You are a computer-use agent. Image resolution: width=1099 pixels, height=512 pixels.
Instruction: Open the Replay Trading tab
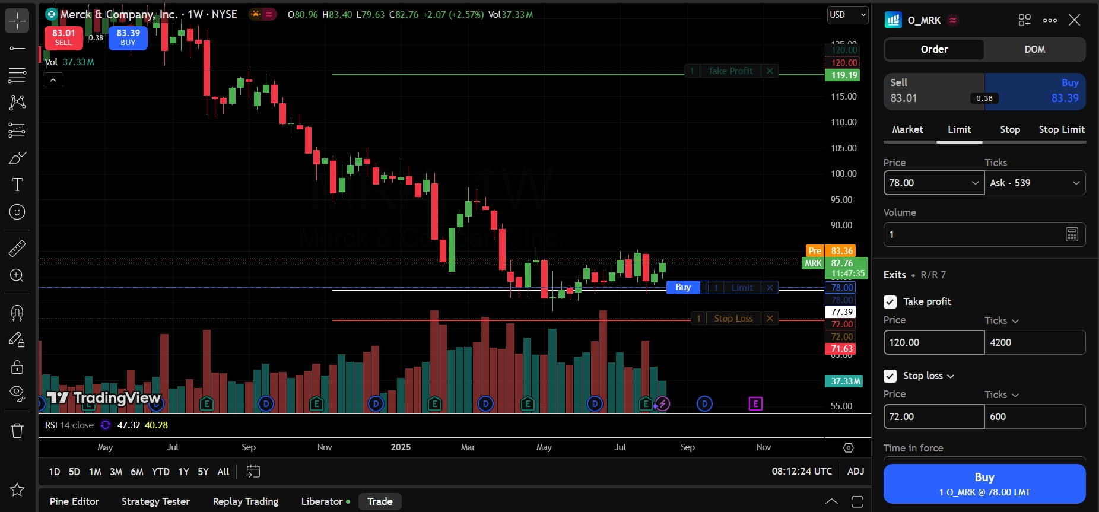point(246,501)
